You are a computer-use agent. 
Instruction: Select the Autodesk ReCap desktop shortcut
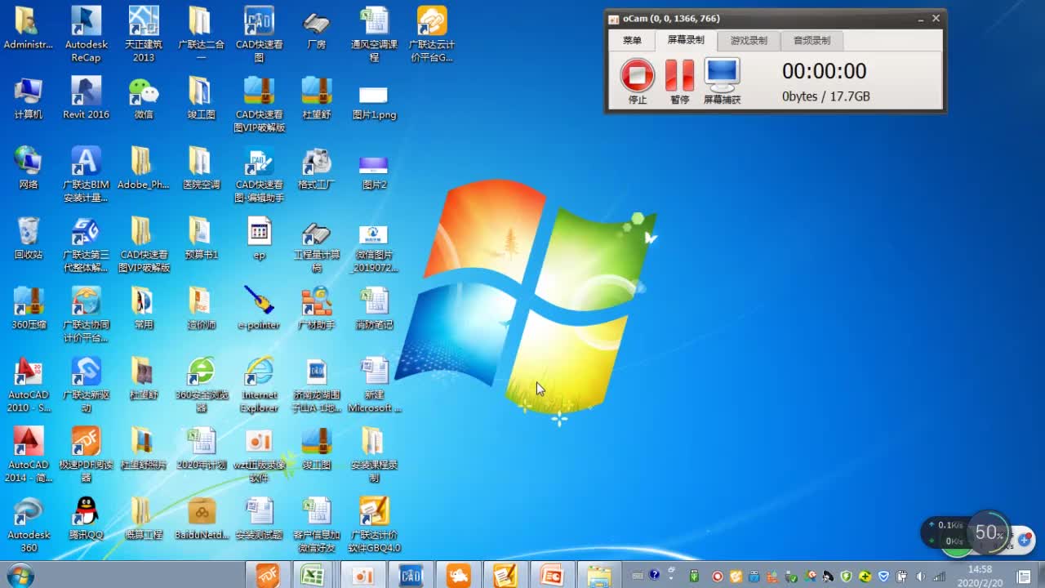tap(86, 35)
